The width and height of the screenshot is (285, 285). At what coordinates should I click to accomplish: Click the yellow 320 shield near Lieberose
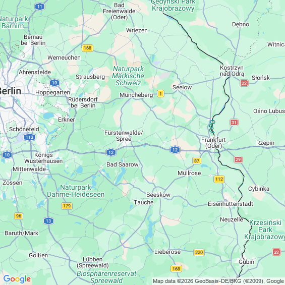pyautogui.click(x=199, y=252)
